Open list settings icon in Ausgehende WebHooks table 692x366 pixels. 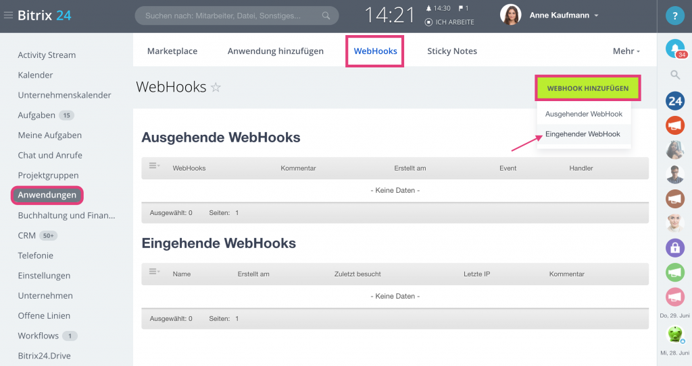tap(154, 166)
